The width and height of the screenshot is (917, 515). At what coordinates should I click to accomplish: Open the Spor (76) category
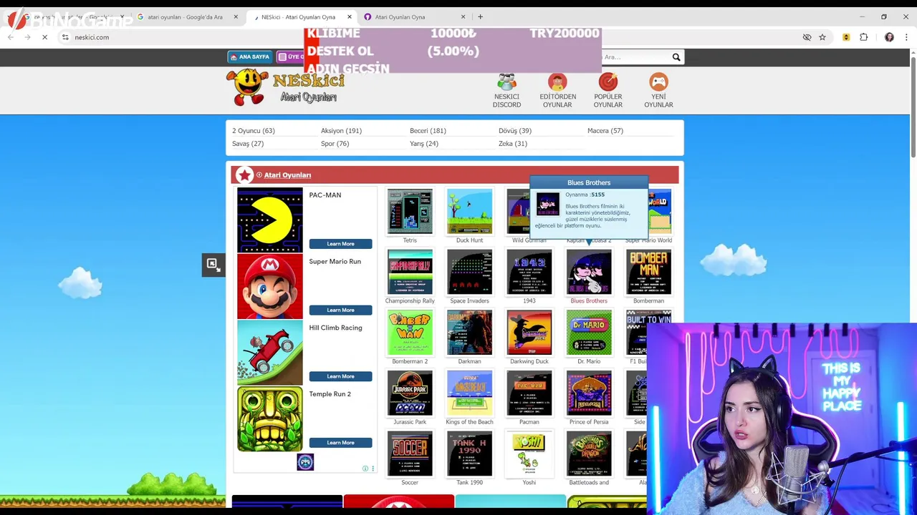point(335,144)
